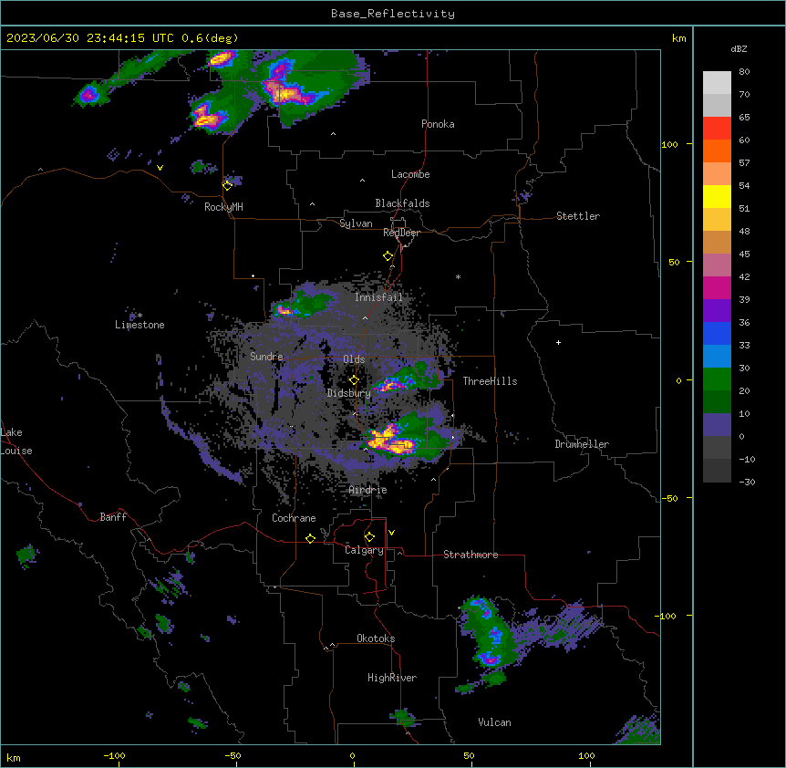The width and height of the screenshot is (786, 768).
Task: Click the Drumheller town label
Action: tap(582, 444)
